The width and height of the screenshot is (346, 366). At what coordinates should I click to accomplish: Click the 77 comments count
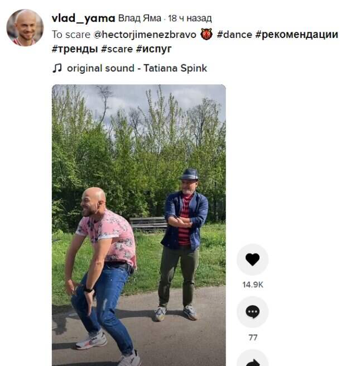(x=253, y=338)
